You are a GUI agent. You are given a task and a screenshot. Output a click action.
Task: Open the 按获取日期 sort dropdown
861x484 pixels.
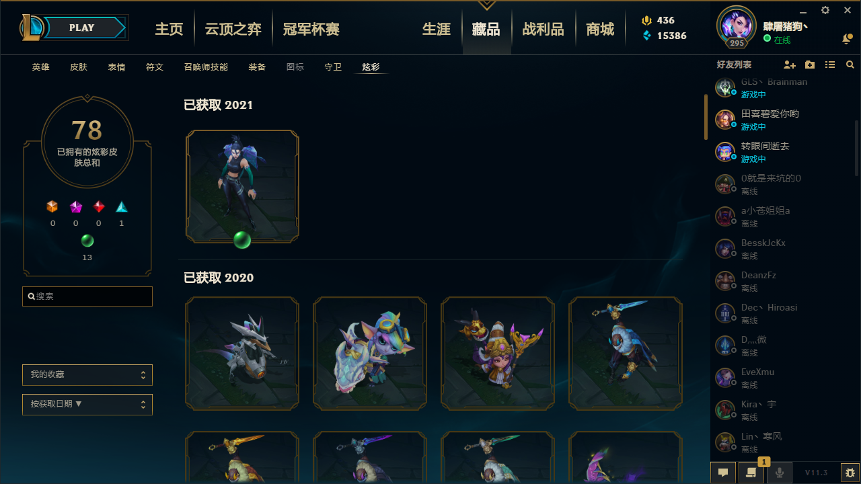87,405
